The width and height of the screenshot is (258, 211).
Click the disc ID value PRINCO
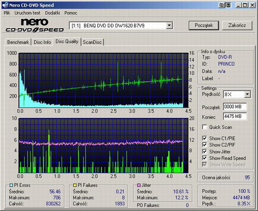coord(226,64)
